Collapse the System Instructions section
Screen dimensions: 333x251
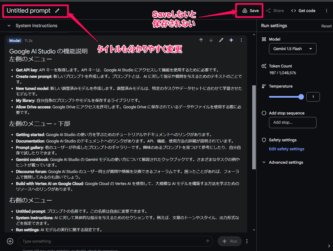pos(9,26)
